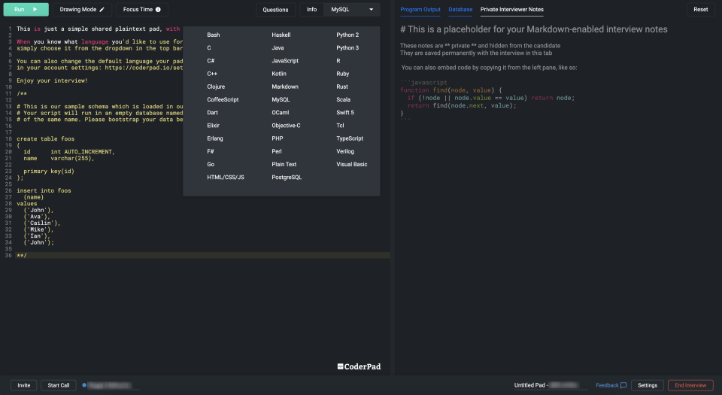Click the Invite button
This screenshot has height=395, width=722.
pos(24,385)
